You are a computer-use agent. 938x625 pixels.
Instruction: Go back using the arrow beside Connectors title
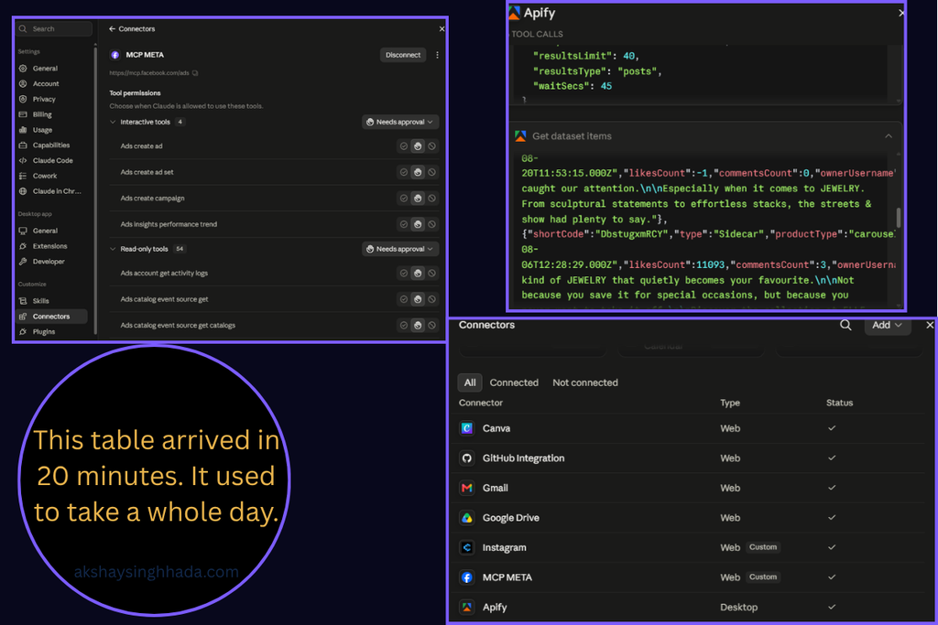[112, 28]
